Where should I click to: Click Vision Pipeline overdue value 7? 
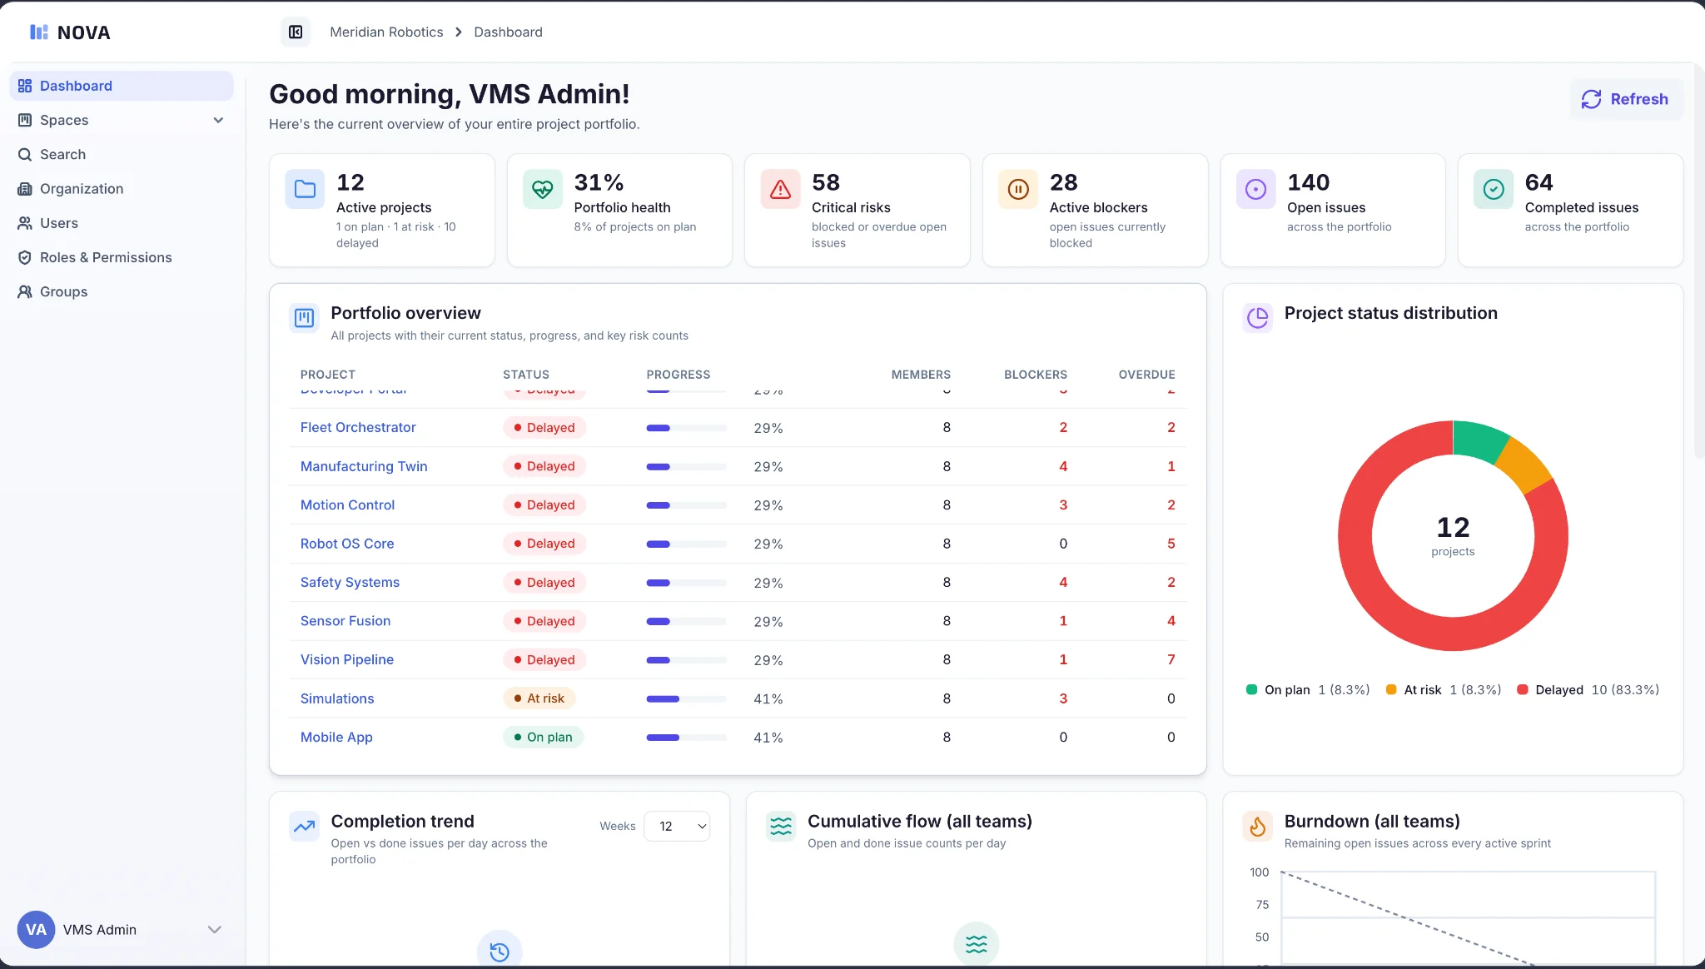pos(1171,659)
